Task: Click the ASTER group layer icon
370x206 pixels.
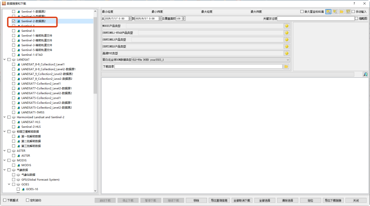Action: point(14,151)
